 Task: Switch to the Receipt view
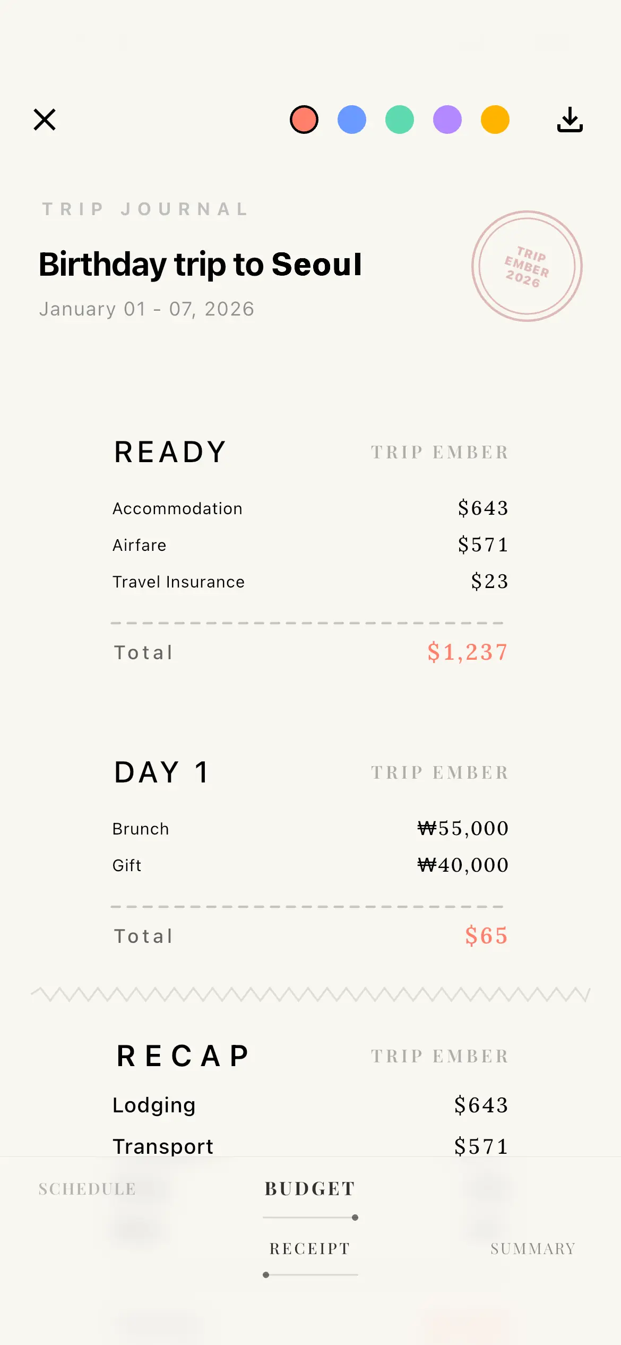click(x=310, y=1248)
